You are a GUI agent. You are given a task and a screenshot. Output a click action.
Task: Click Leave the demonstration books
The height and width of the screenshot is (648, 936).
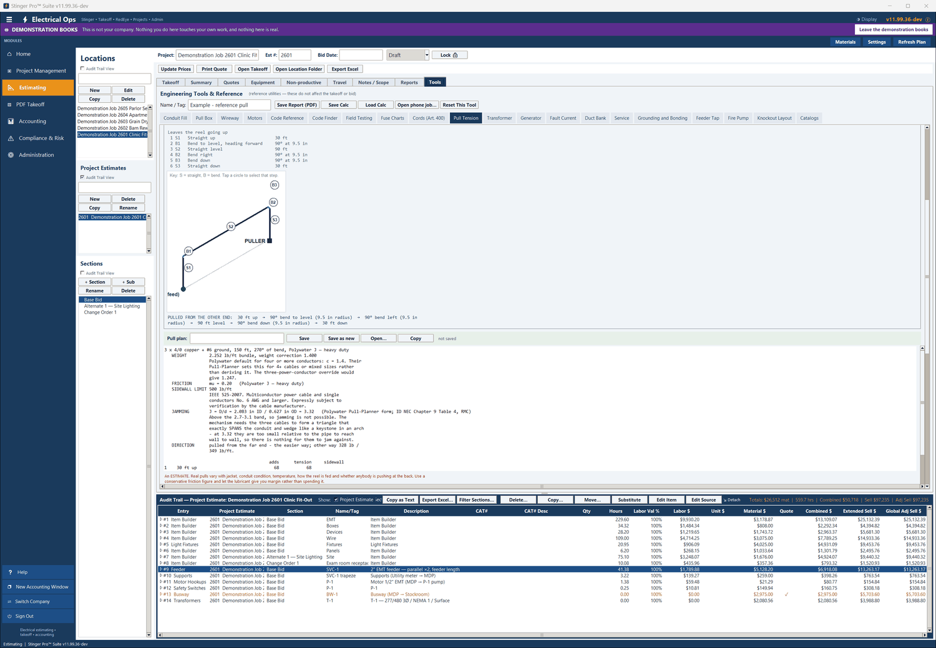tap(894, 29)
